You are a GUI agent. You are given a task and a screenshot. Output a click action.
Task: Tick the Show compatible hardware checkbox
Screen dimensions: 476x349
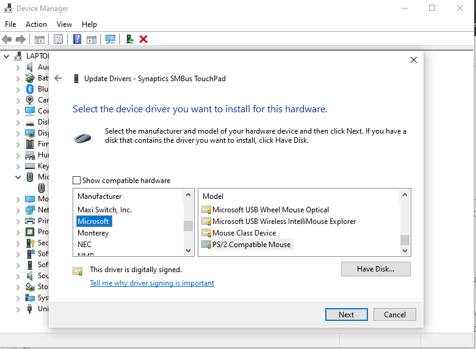(x=76, y=181)
